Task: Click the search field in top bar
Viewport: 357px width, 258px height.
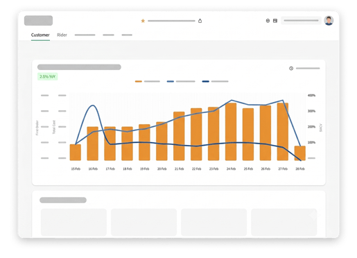Action: [301, 21]
